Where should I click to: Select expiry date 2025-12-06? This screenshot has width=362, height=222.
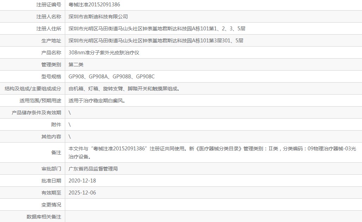(x=82, y=193)
